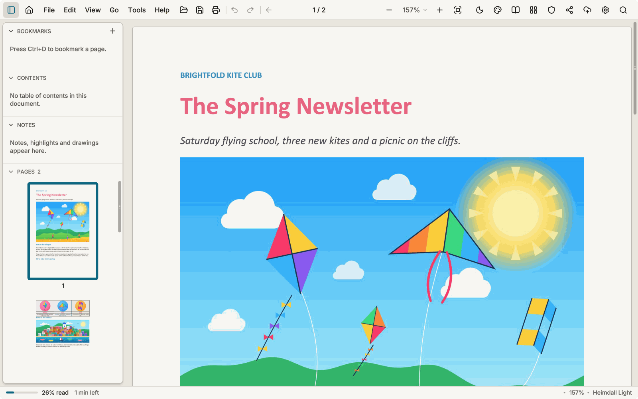This screenshot has height=399, width=638.
Task: Collapse the Pages section
Action: (11, 172)
